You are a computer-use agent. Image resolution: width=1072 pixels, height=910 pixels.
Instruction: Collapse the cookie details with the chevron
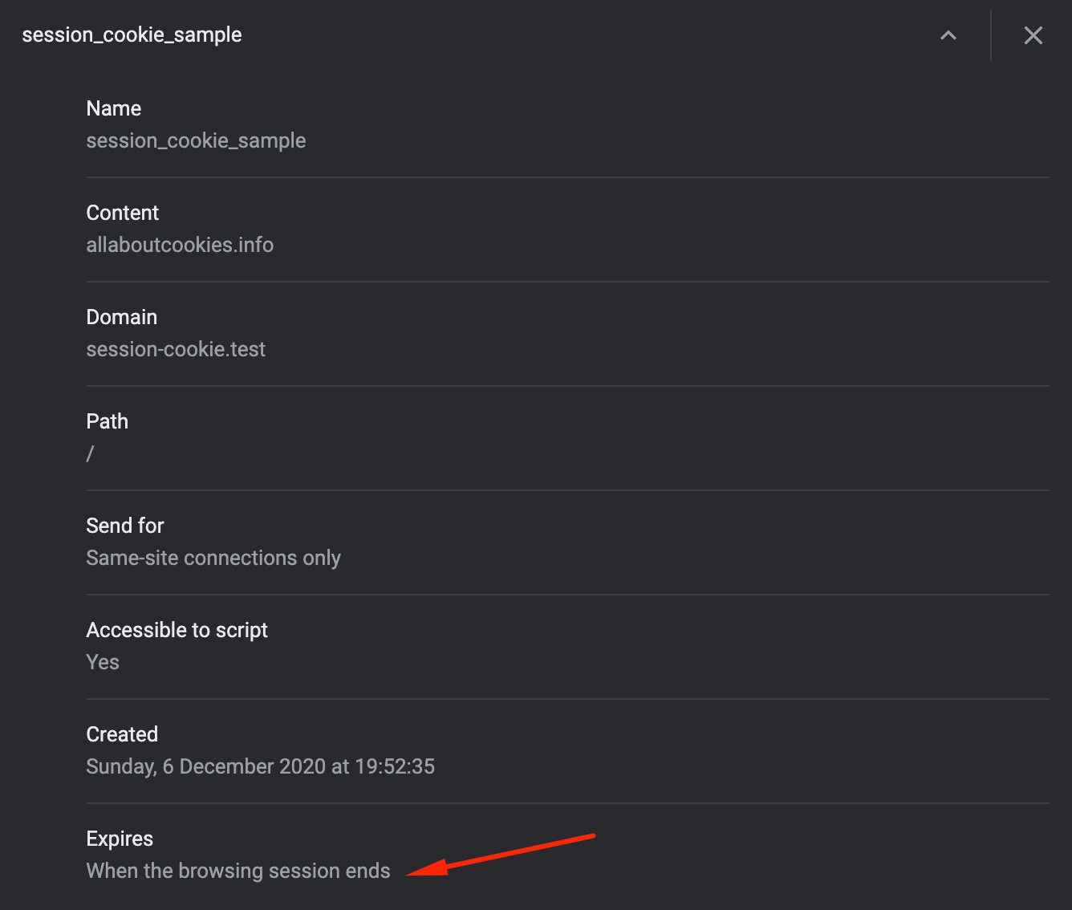[948, 35]
